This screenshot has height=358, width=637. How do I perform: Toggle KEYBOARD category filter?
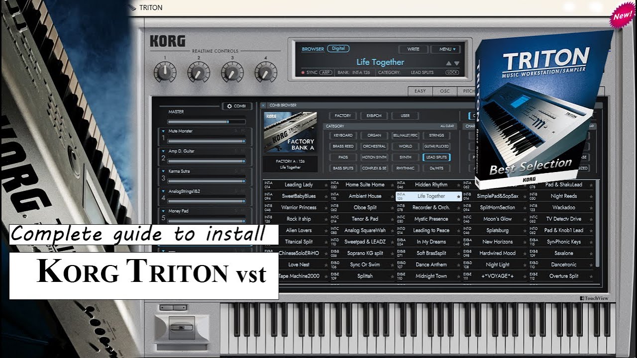pyautogui.click(x=343, y=135)
